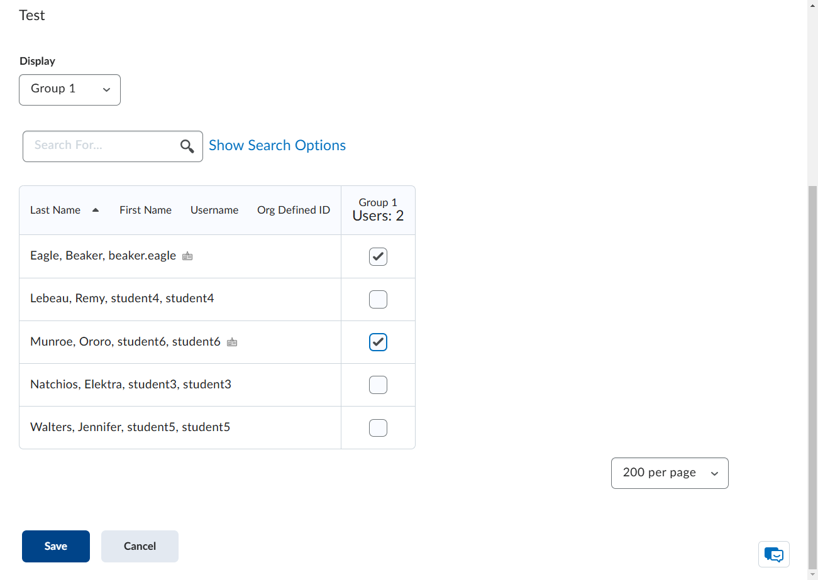Check Group 1 for Natchios, Elektra
The image size is (818, 580).
[378, 385]
